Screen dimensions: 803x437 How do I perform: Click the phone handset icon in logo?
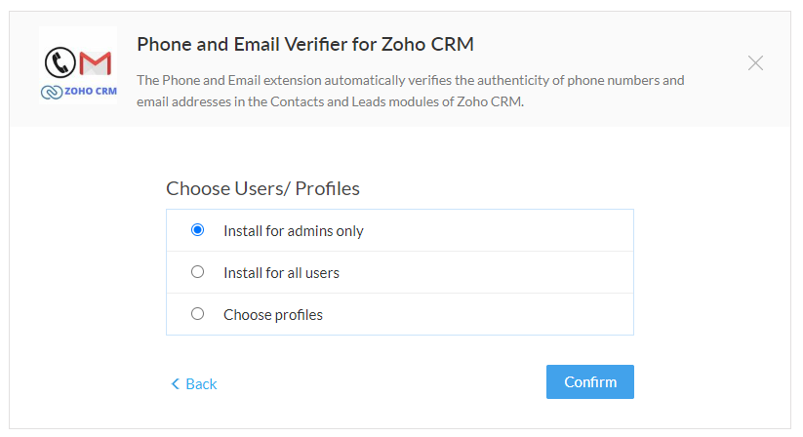60,62
